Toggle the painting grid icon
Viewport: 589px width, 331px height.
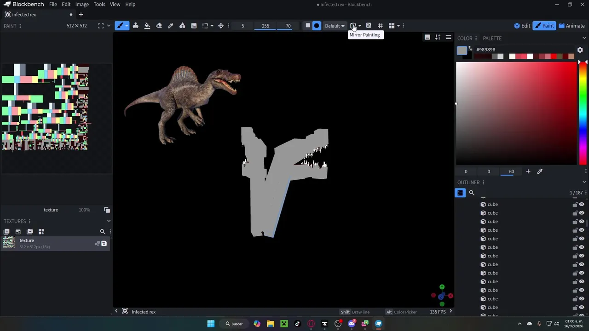click(380, 26)
